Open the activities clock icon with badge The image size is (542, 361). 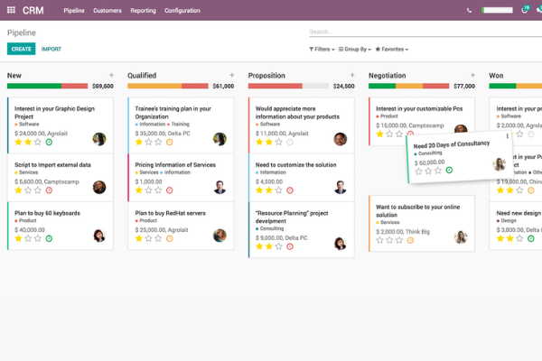pyautogui.click(x=525, y=10)
